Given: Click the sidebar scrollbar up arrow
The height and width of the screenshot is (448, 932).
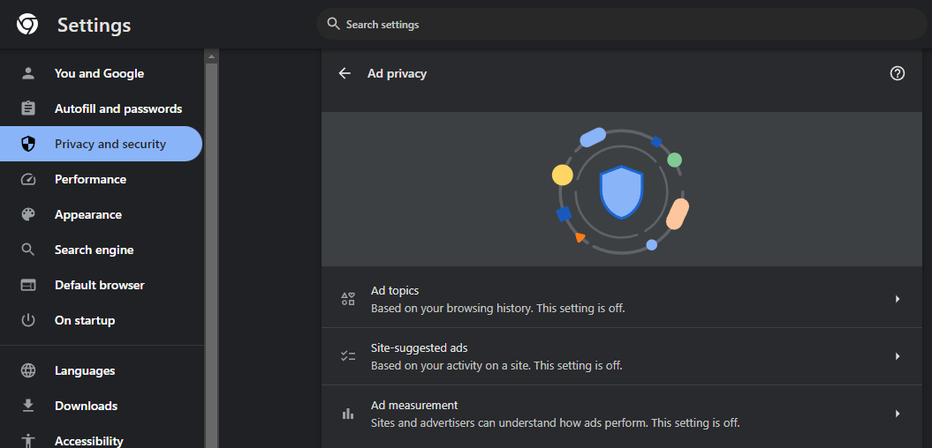Looking at the screenshot, I should [x=211, y=57].
